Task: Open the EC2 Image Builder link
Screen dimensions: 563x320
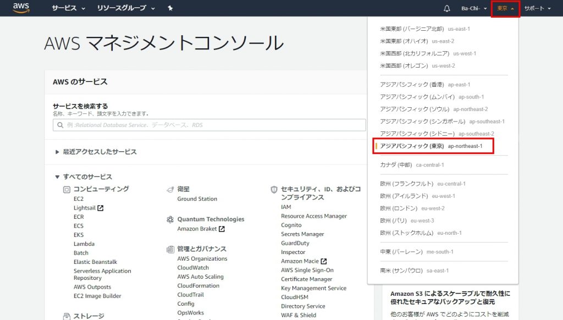Action: (x=97, y=296)
